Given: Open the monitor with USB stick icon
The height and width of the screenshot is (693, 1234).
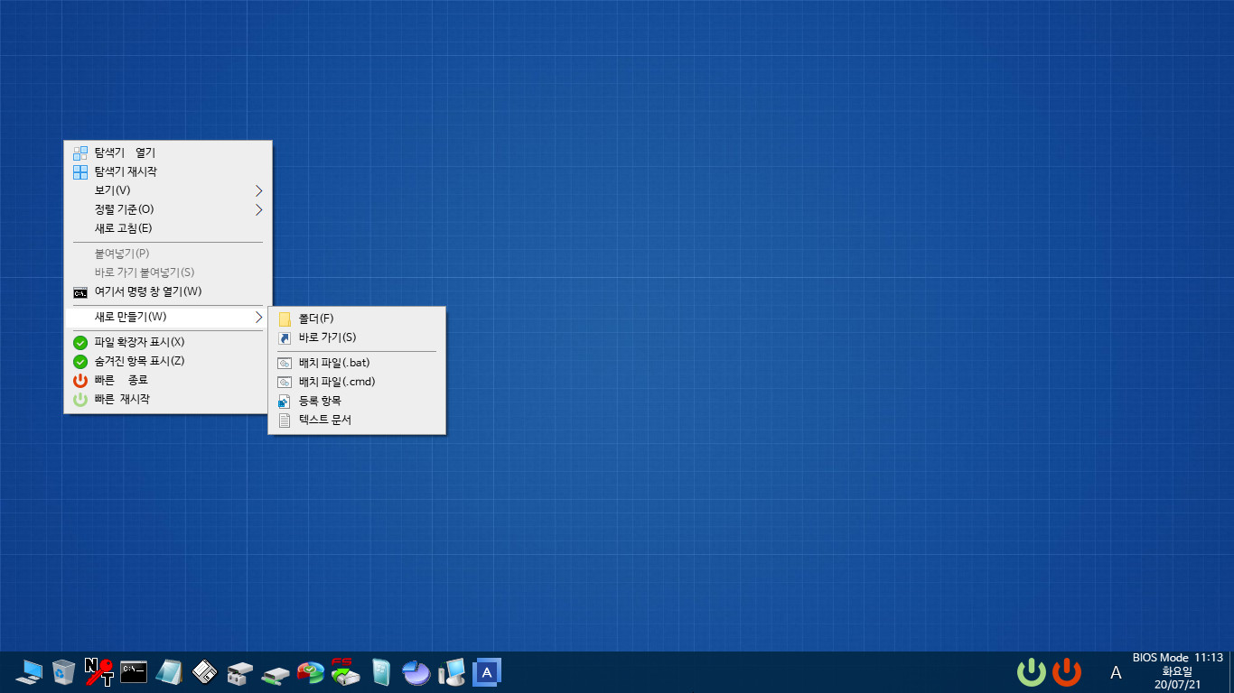Looking at the screenshot, I should 452,671.
